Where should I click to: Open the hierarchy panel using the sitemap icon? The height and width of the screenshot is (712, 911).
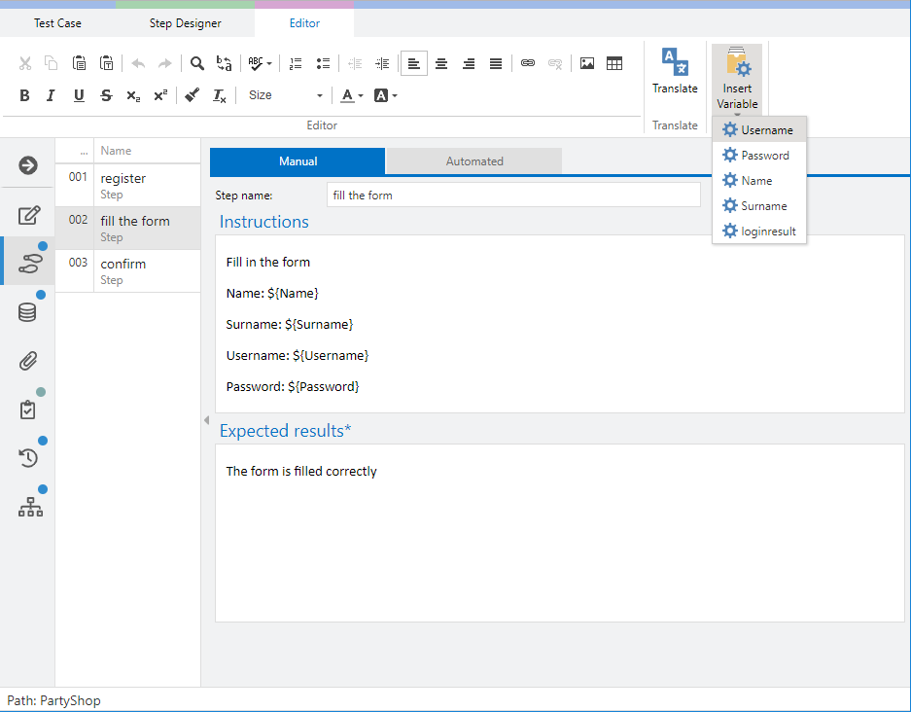[x=30, y=506]
